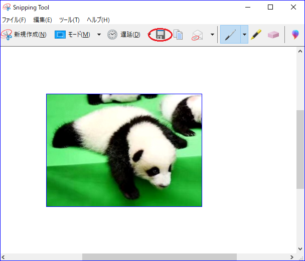Viewport: 305px width, 261px height.
Task: Click the Mode rectangle icon
Action: [60, 35]
